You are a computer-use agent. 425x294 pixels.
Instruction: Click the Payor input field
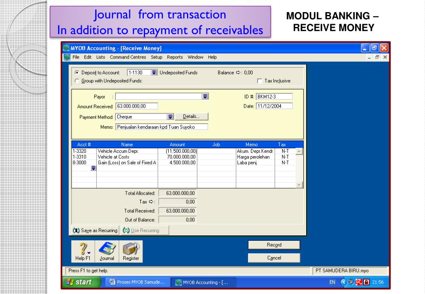click(x=159, y=96)
